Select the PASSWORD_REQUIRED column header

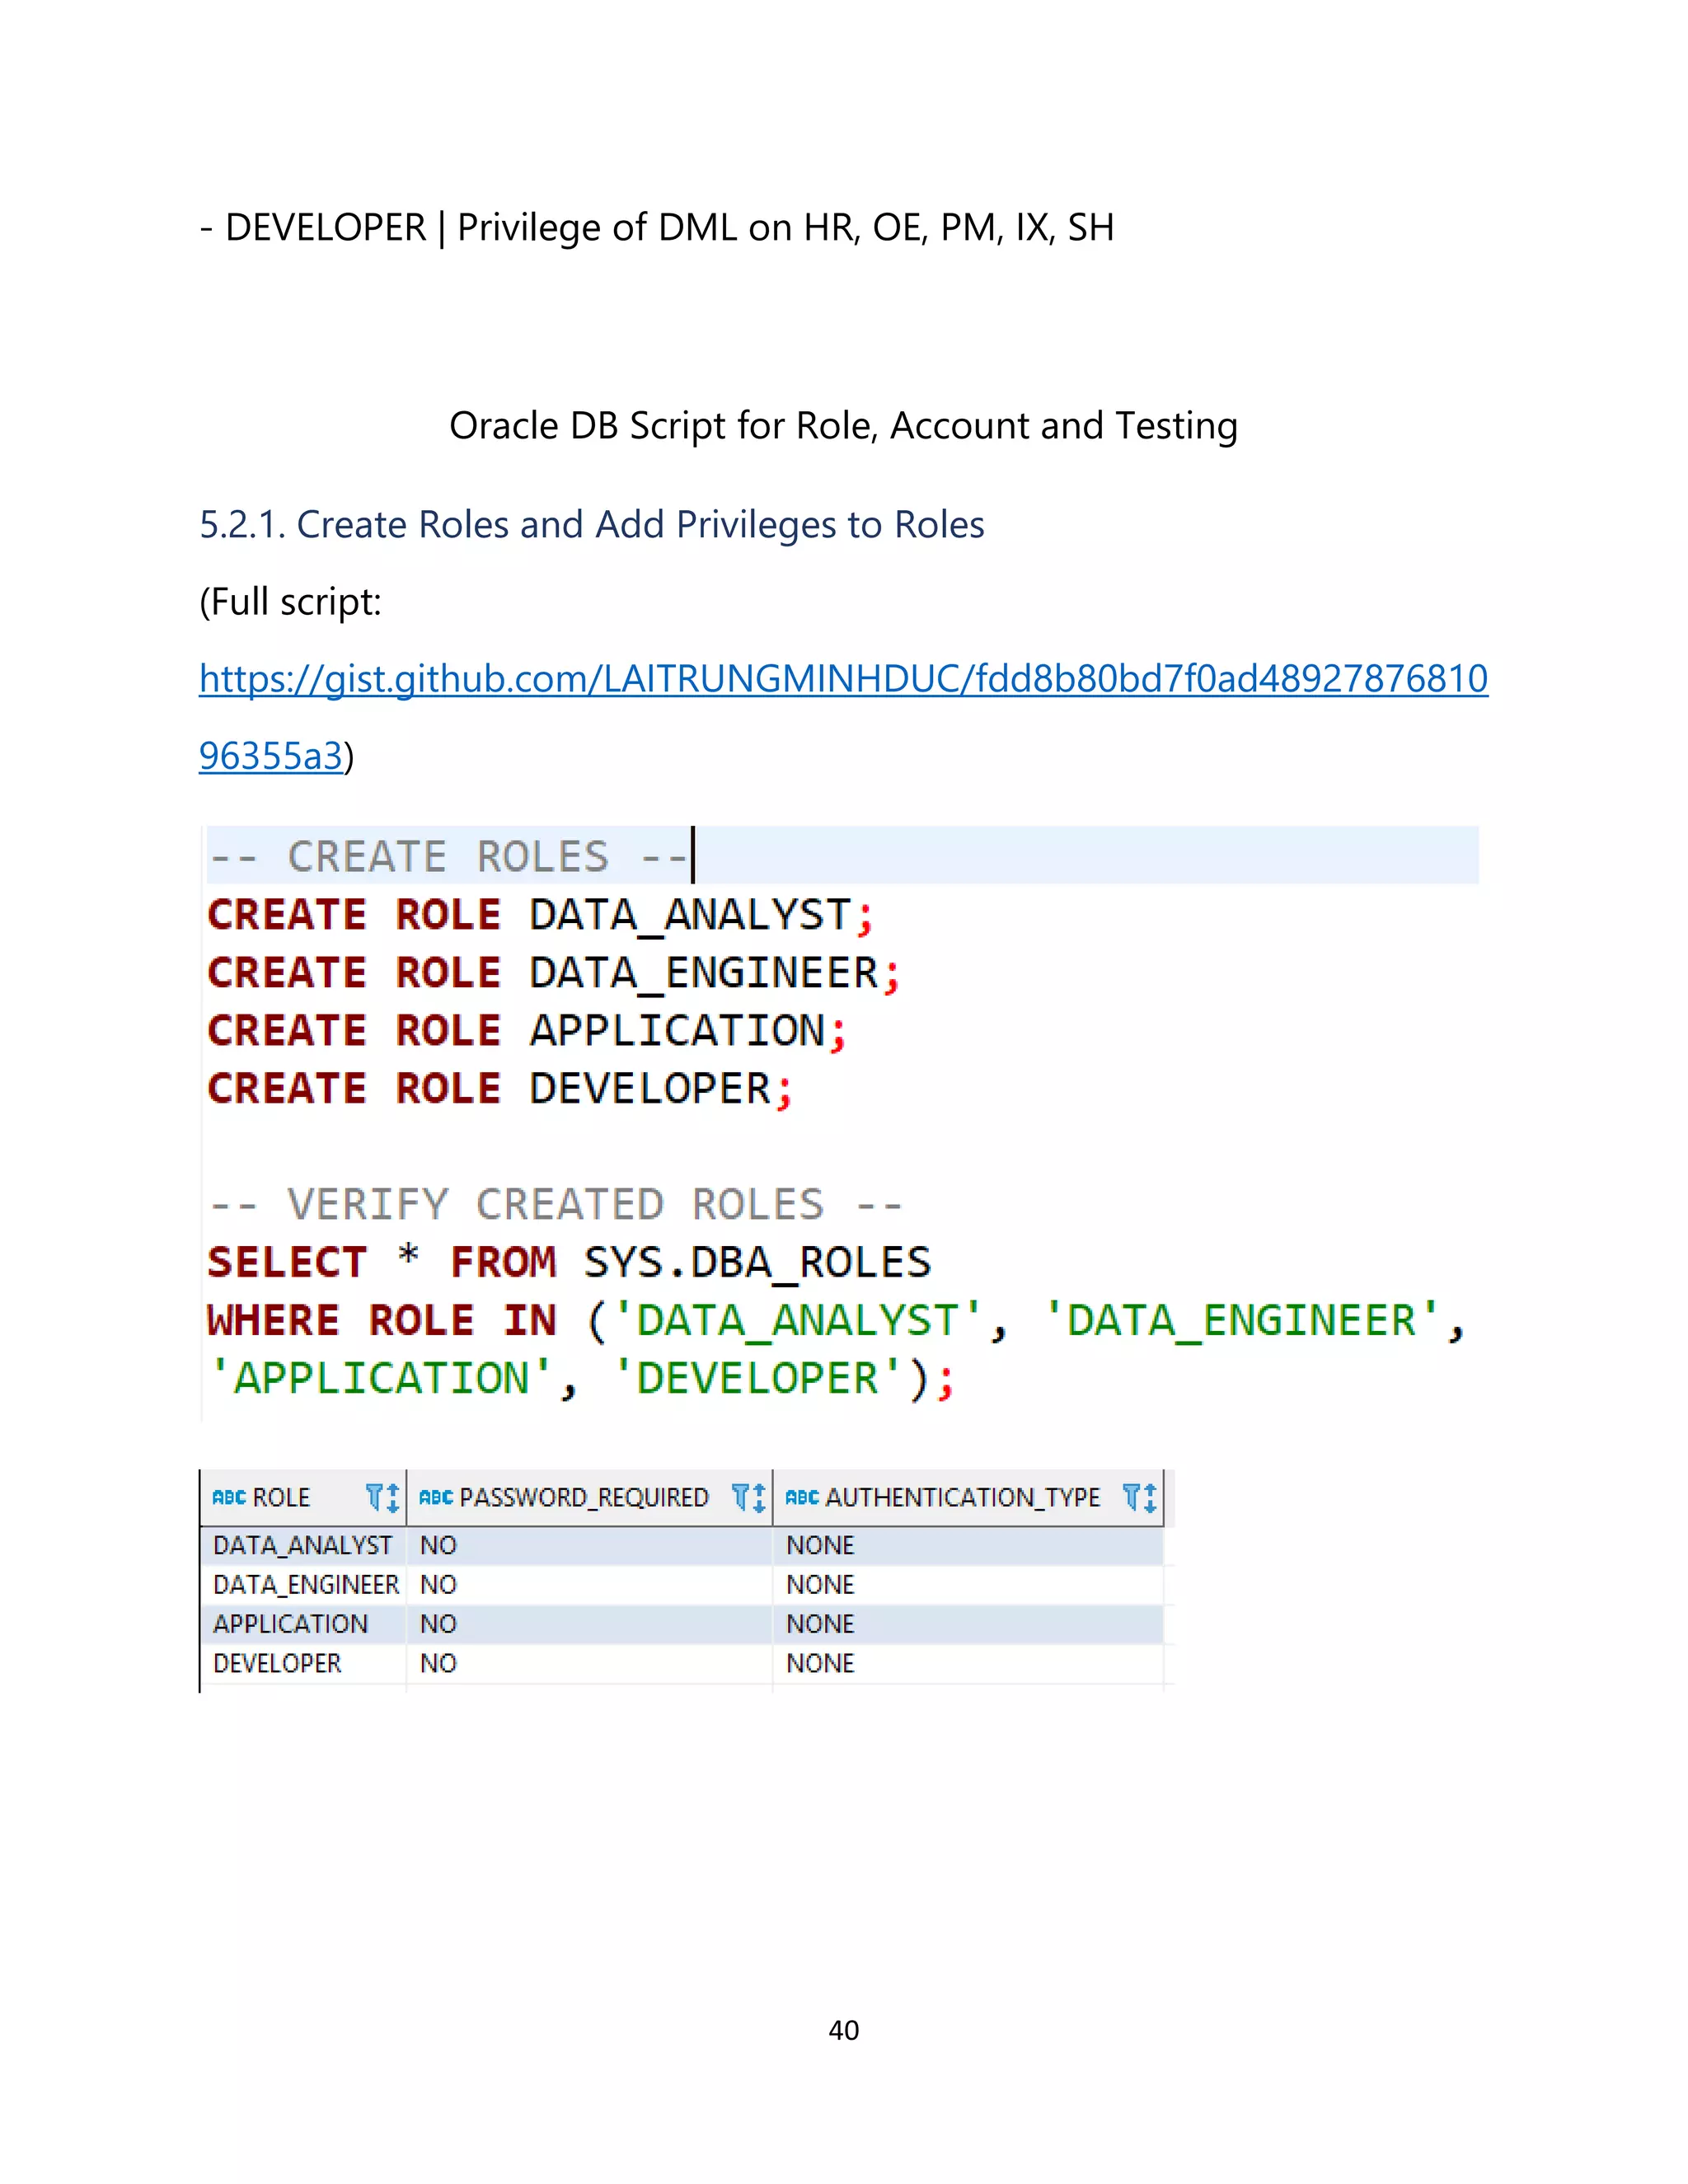(589, 1497)
